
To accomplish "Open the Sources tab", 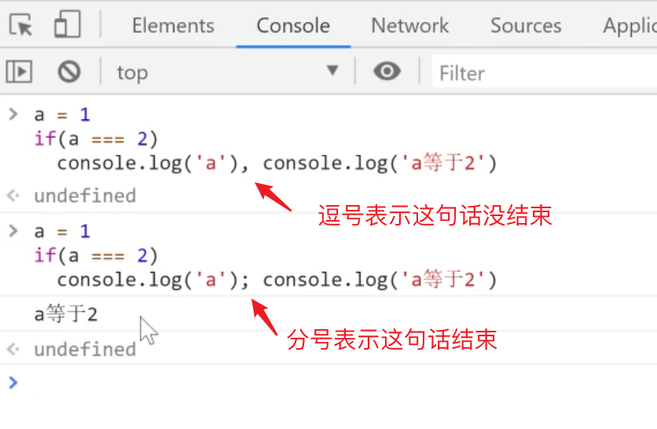I will 526,26.
